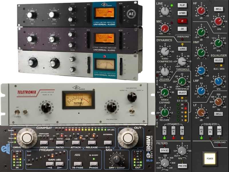Toggle the LF BELL button

[x=218, y=114]
